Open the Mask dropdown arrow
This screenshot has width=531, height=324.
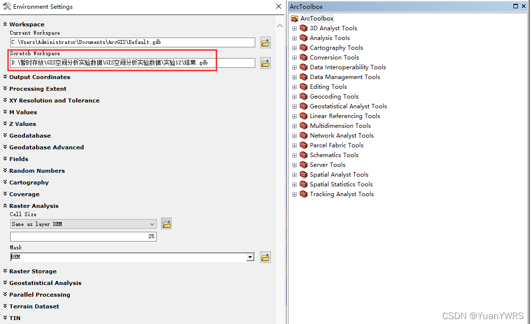[x=250, y=257]
